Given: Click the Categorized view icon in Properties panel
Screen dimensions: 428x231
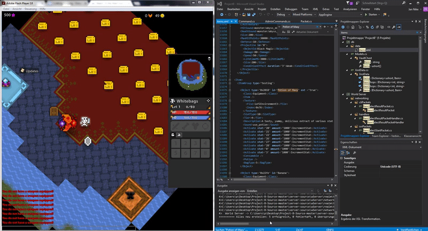Looking at the screenshot, I should [343, 153].
